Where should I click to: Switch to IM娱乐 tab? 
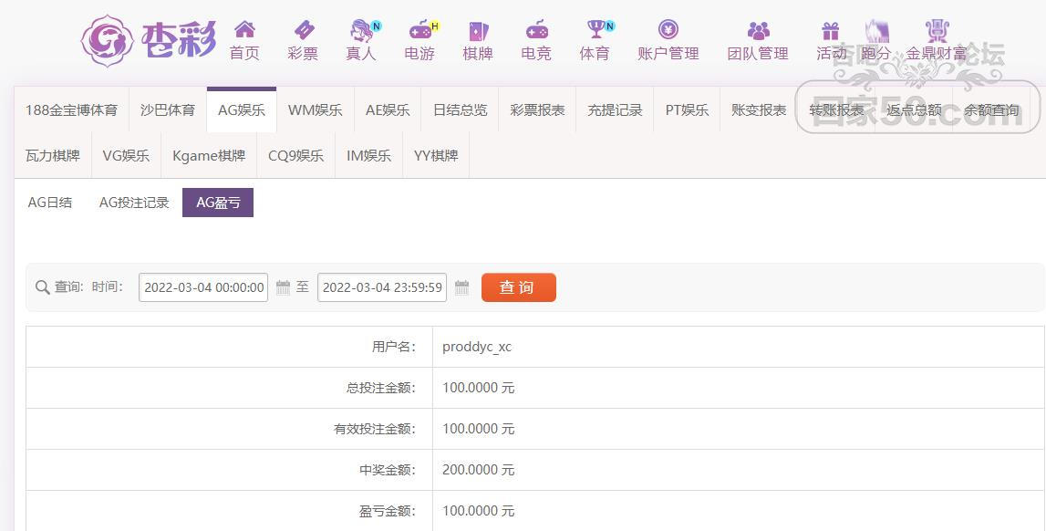(369, 155)
